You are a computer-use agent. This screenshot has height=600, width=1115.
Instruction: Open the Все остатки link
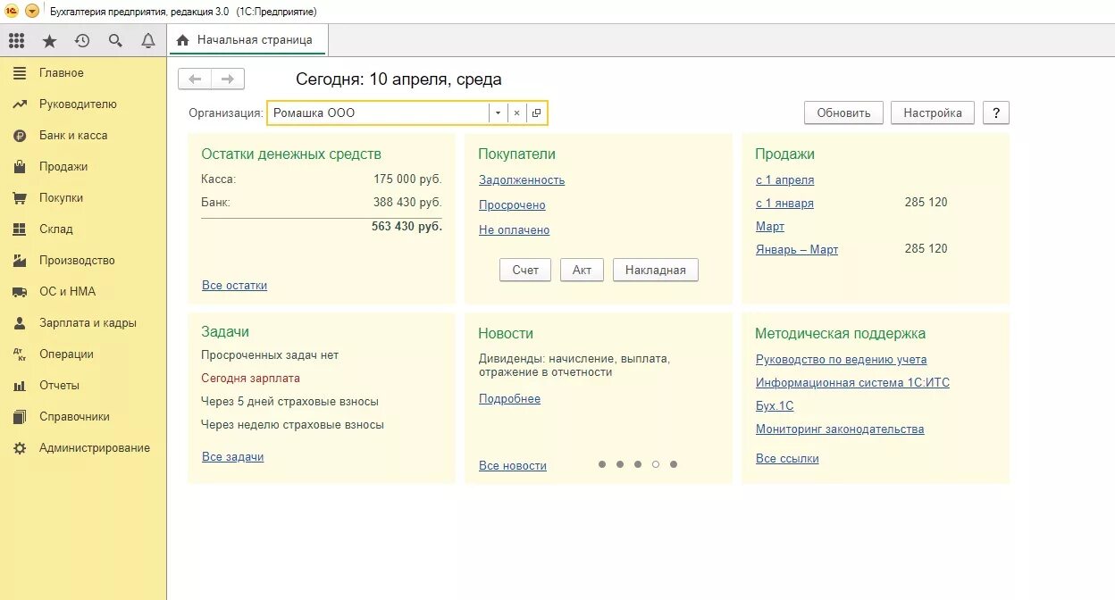point(234,285)
